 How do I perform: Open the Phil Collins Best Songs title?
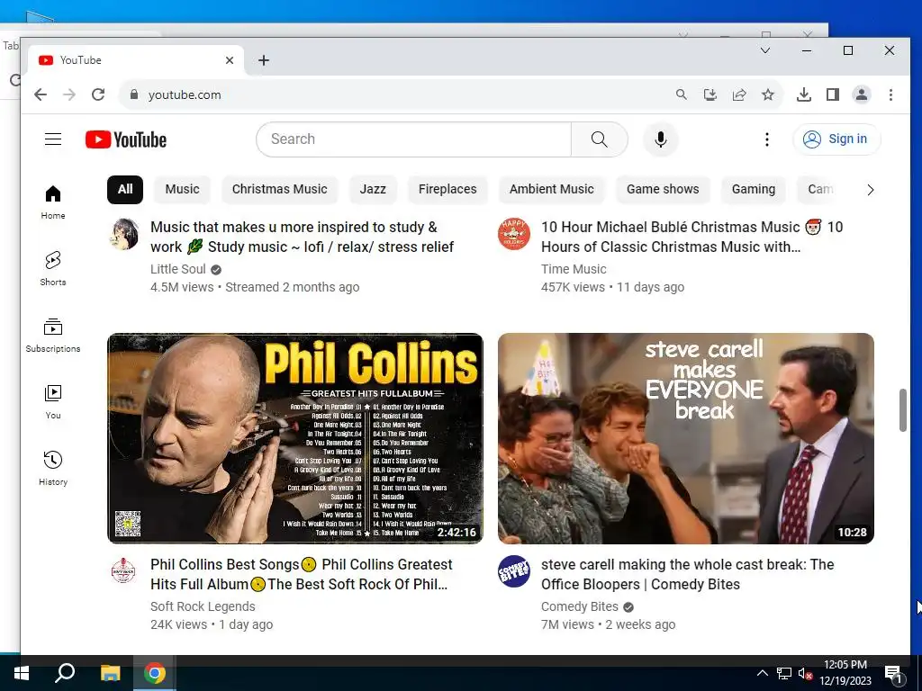coord(301,574)
